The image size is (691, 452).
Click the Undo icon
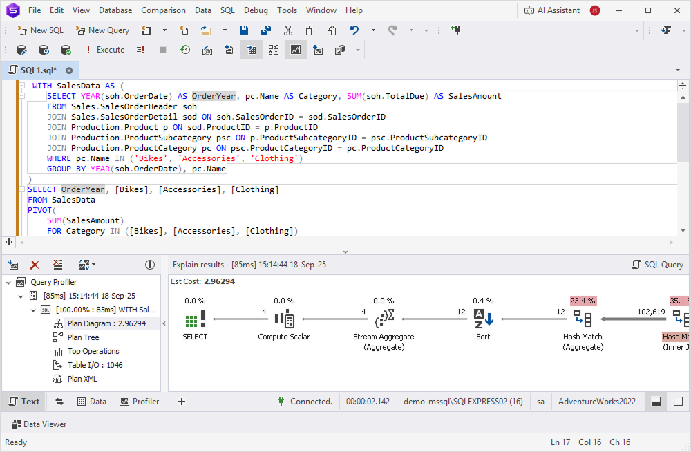(353, 30)
